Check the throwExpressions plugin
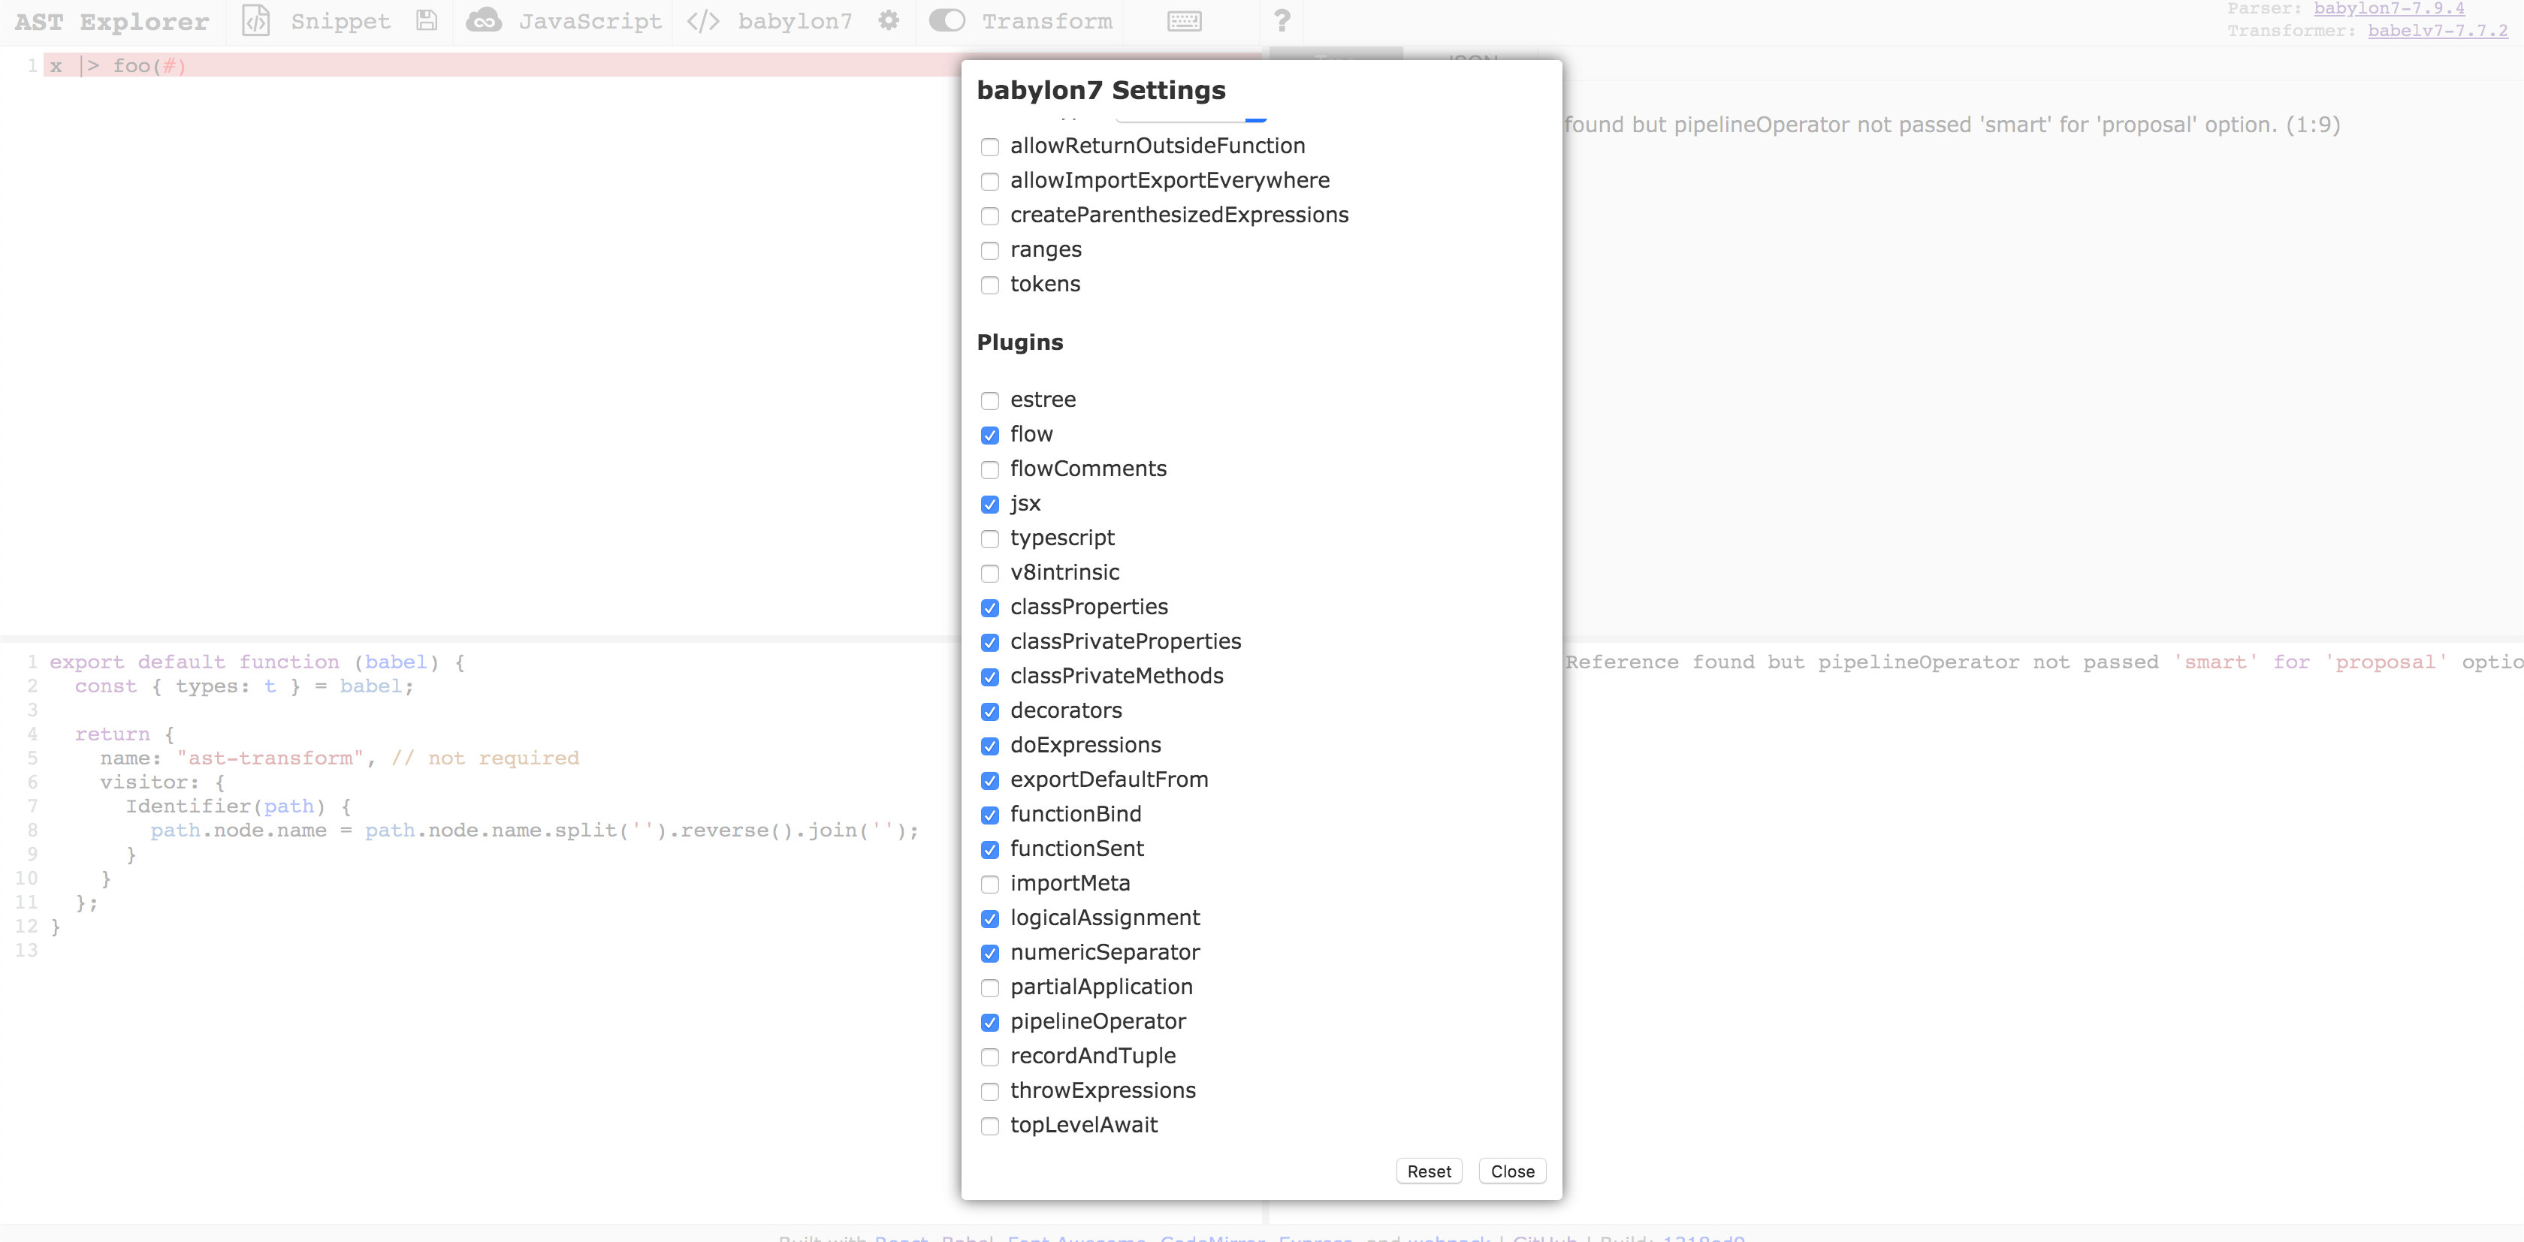The height and width of the screenshot is (1242, 2524). click(x=989, y=1091)
